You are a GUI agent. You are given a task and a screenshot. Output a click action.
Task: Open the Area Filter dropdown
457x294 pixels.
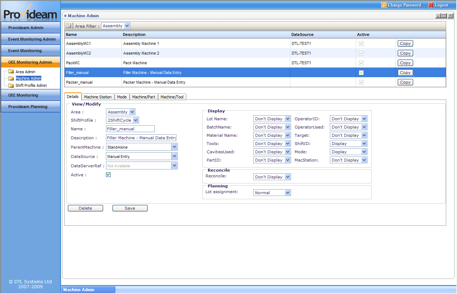pos(116,26)
